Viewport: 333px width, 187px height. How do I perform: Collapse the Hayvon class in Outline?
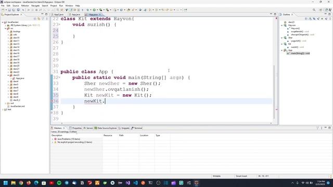tap(282, 25)
